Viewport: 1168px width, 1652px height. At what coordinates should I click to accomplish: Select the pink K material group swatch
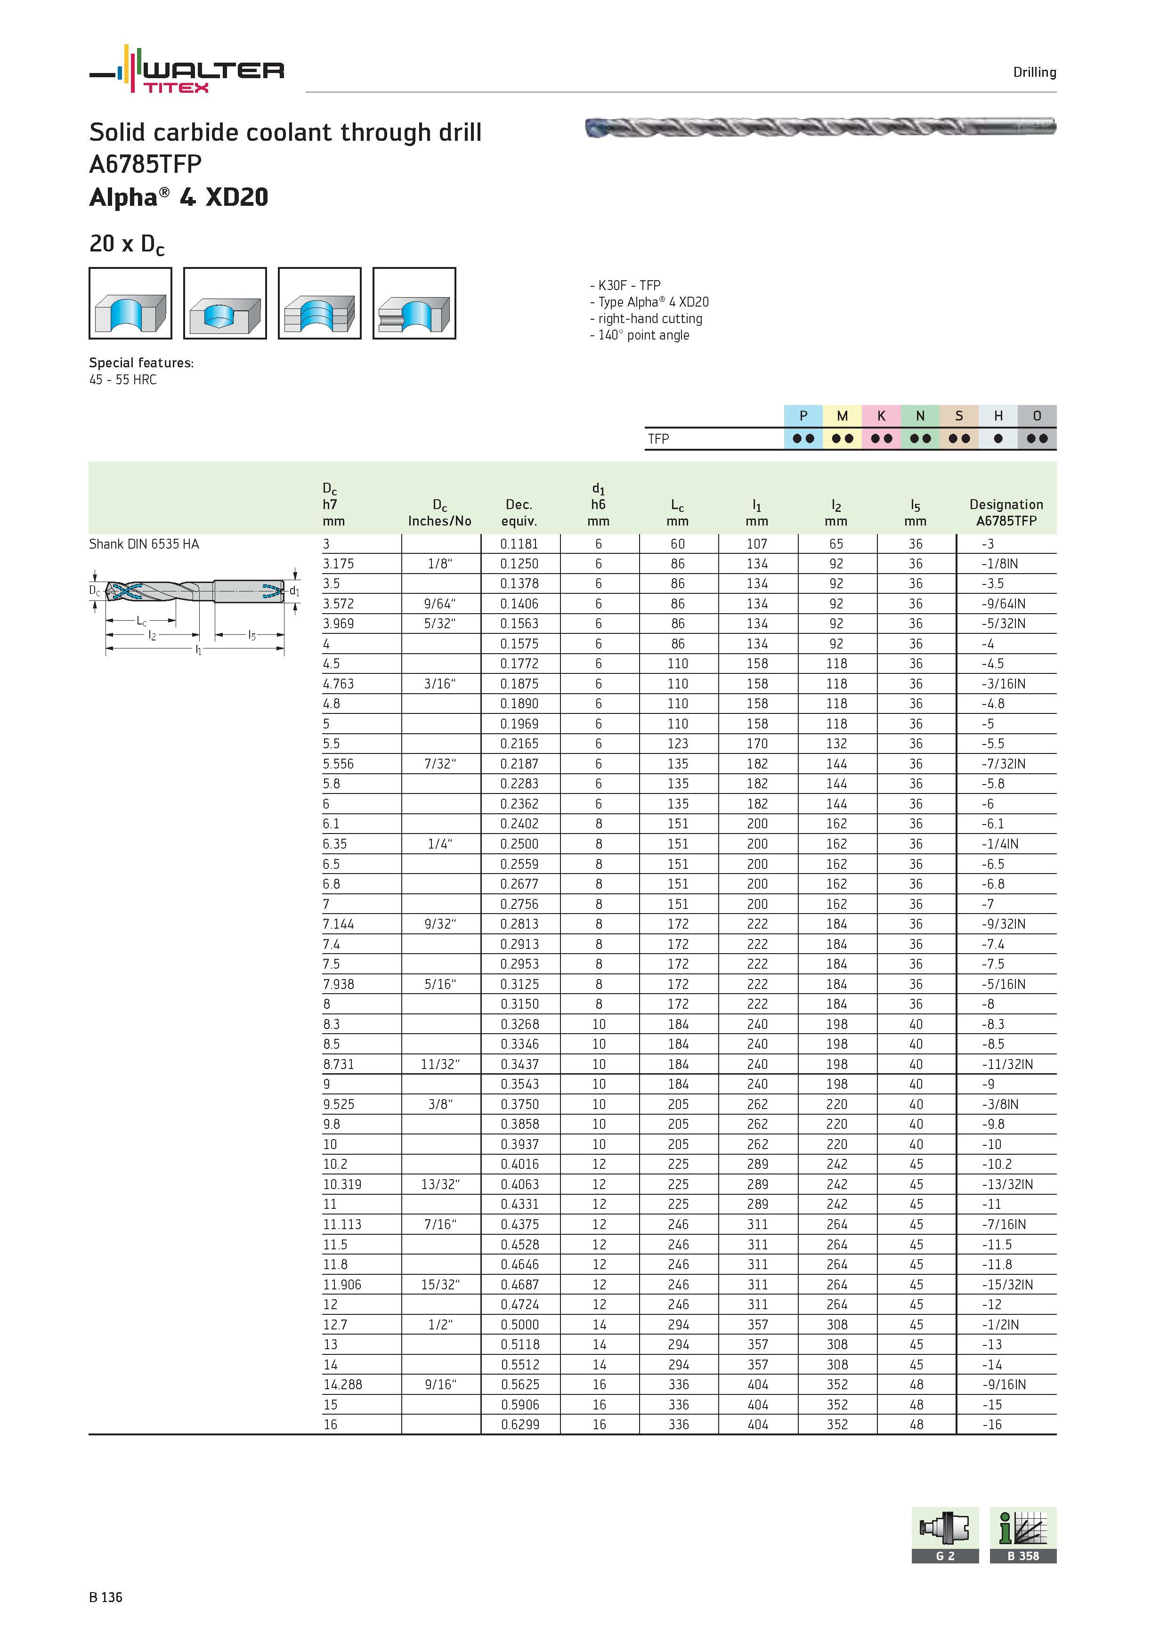point(881,416)
